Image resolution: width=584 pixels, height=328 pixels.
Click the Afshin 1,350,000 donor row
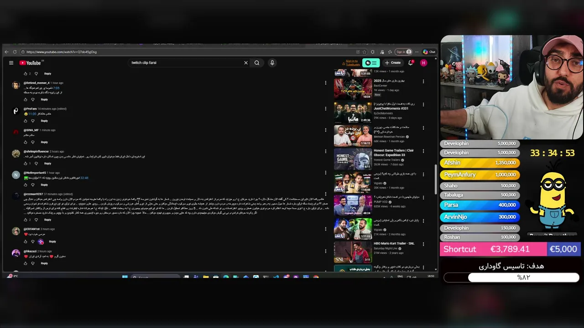point(480,163)
